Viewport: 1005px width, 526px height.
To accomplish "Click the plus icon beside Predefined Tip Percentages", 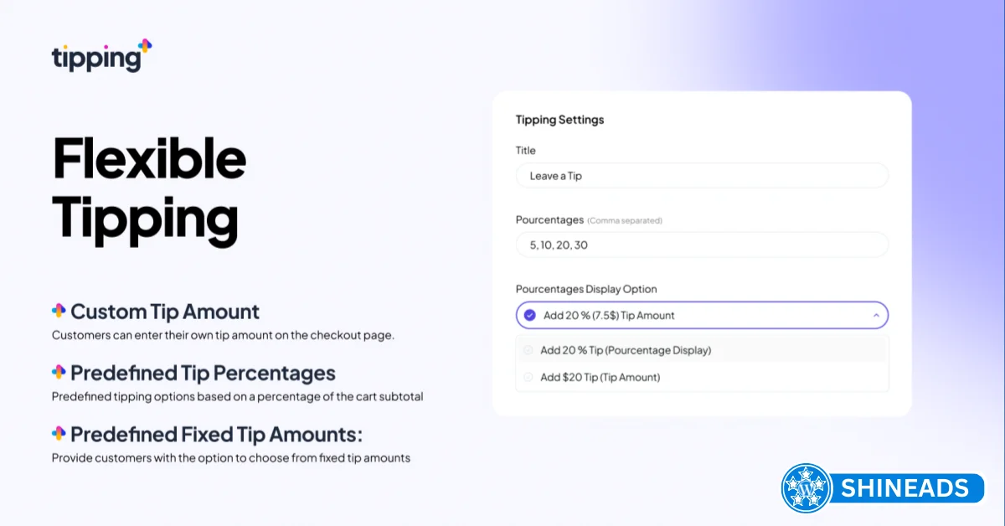I will point(59,372).
